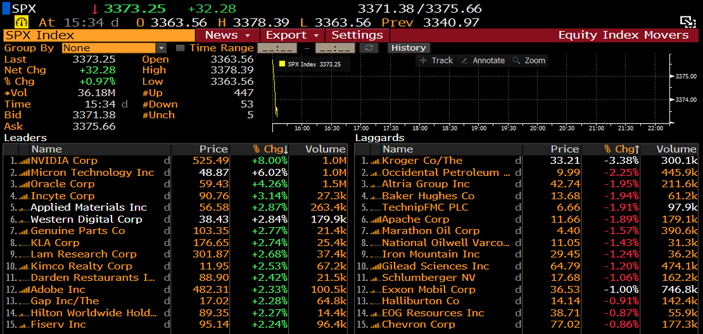Click the Time Range end time field
The image size is (703, 334).
pos(335,48)
